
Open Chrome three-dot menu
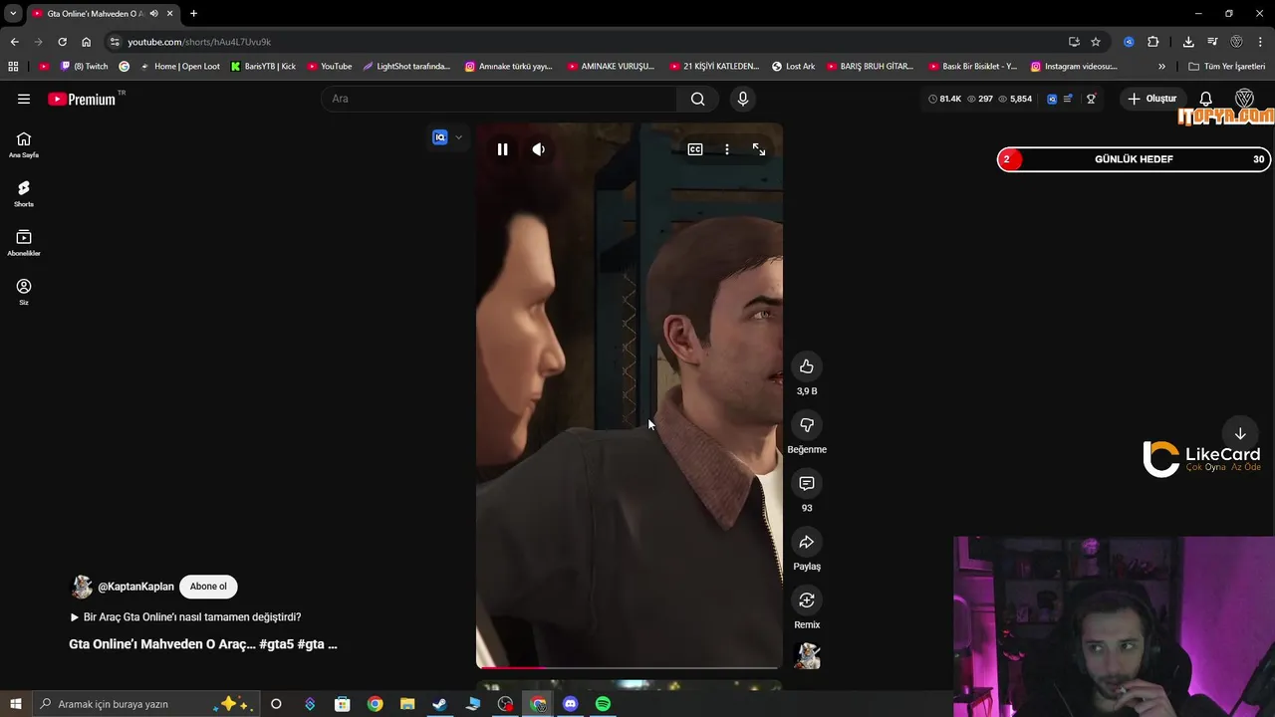tap(1261, 42)
